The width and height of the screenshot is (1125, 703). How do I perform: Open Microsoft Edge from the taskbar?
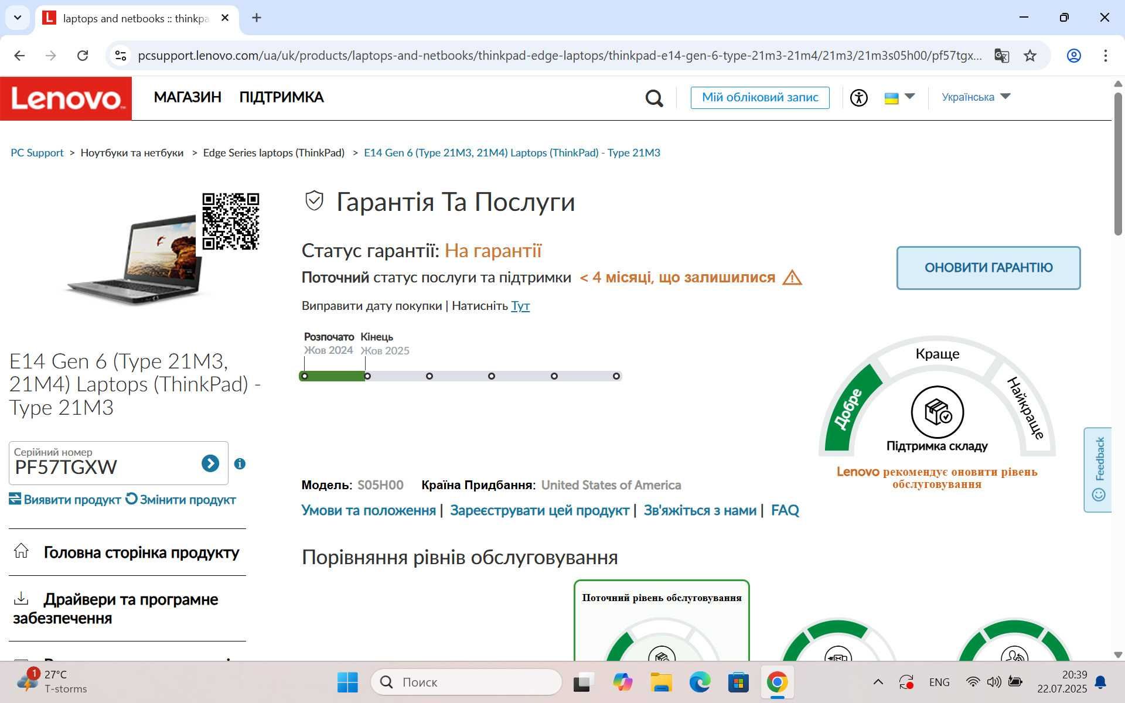[700, 682]
